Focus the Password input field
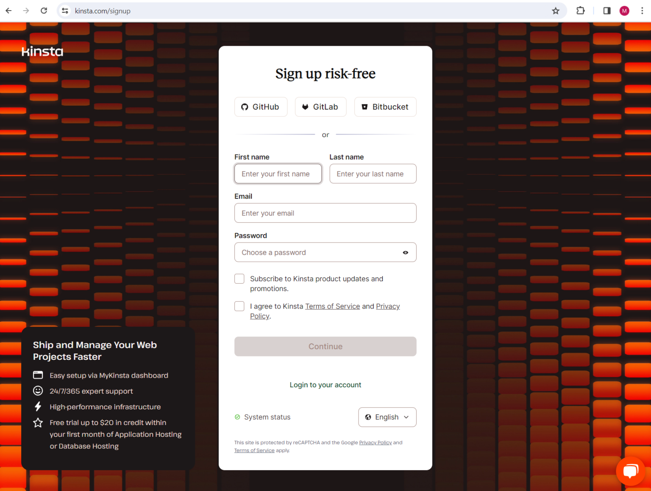This screenshot has width=651, height=491. point(325,252)
